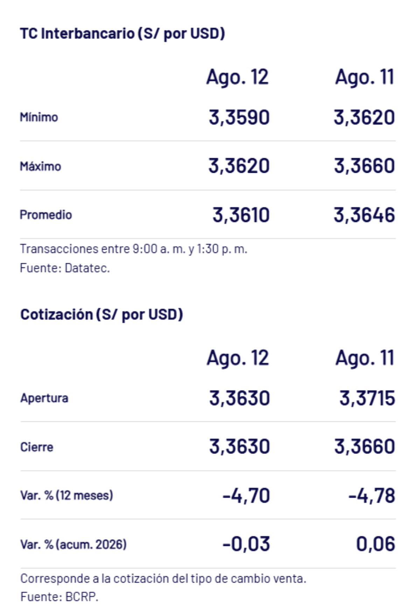
Task: Click the Cotización table title
Action: (x=101, y=315)
